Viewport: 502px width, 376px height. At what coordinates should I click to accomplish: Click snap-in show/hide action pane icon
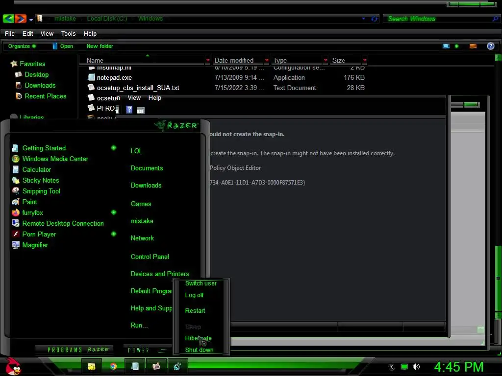pyautogui.click(x=141, y=110)
